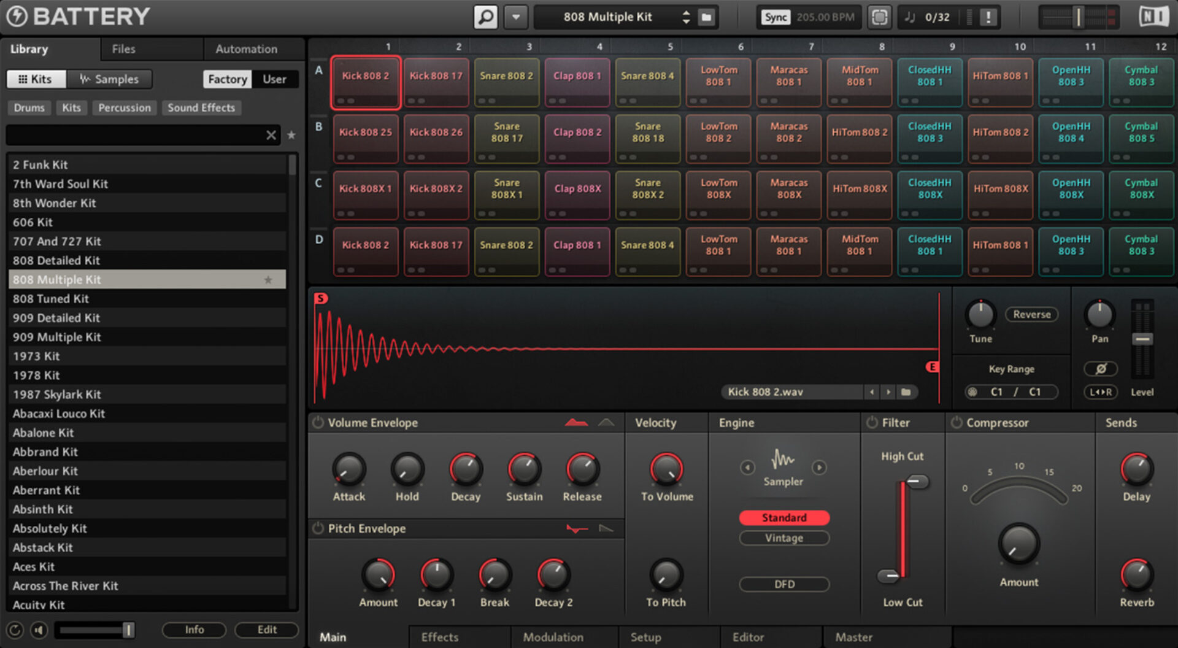Select the Kick 808 17 pad

(x=436, y=82)
